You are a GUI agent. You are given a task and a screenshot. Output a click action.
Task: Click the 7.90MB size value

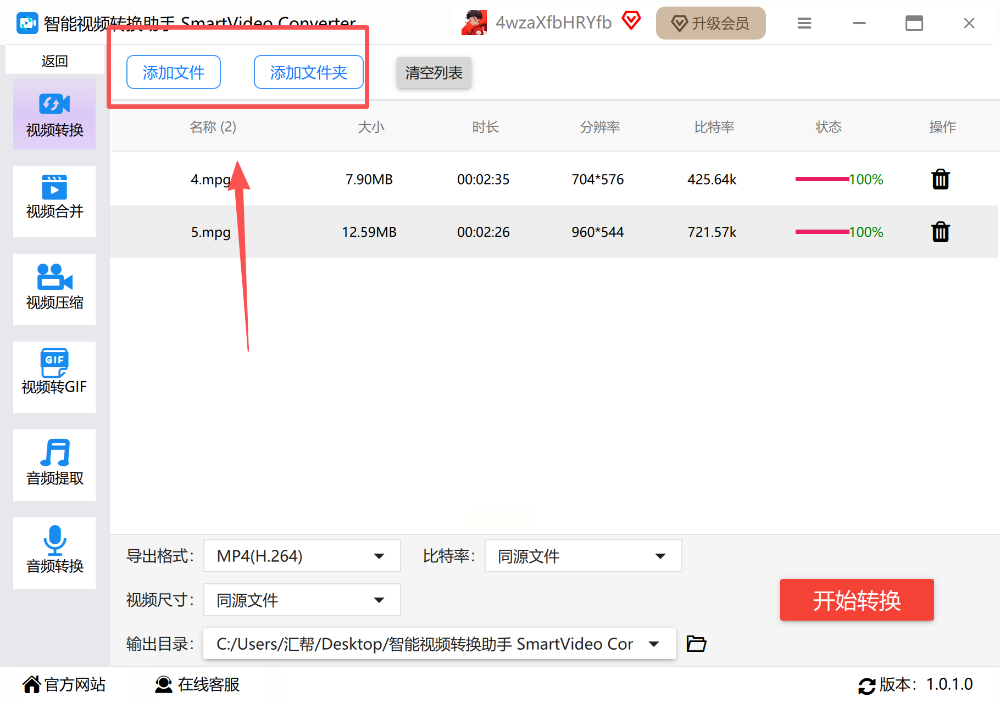[x=369, y=180]
